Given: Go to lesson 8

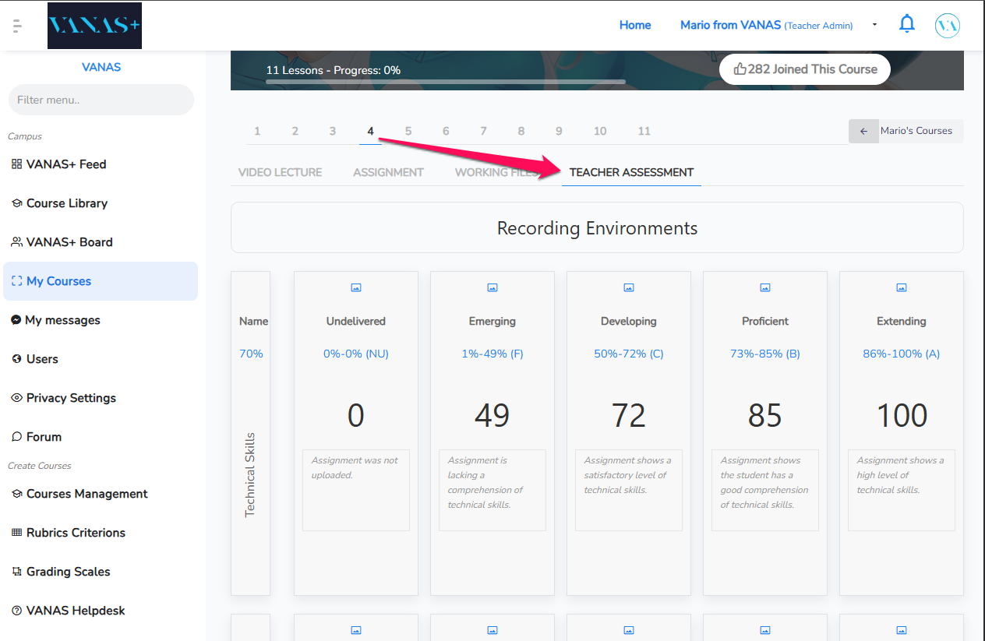Looking at the screenshot, I should click(x=521, y=131).
